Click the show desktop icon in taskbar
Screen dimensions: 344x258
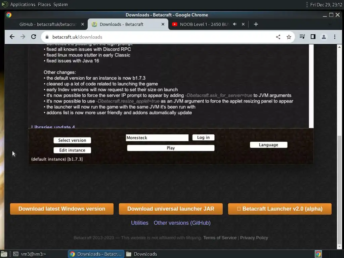pyautogui.click(x=4, y=254)
